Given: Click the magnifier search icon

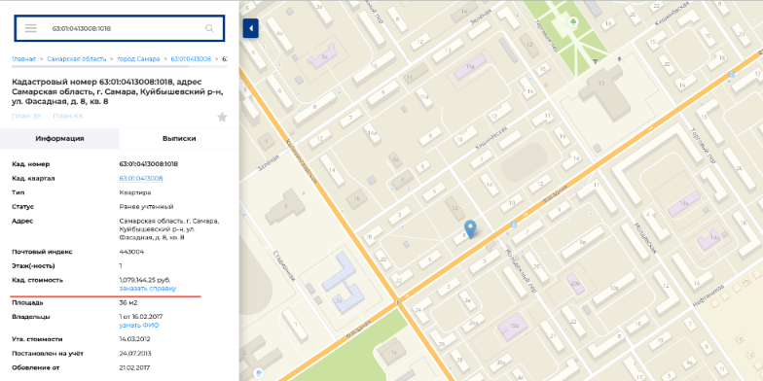Looking at the screenshot, I should (209, 28).
